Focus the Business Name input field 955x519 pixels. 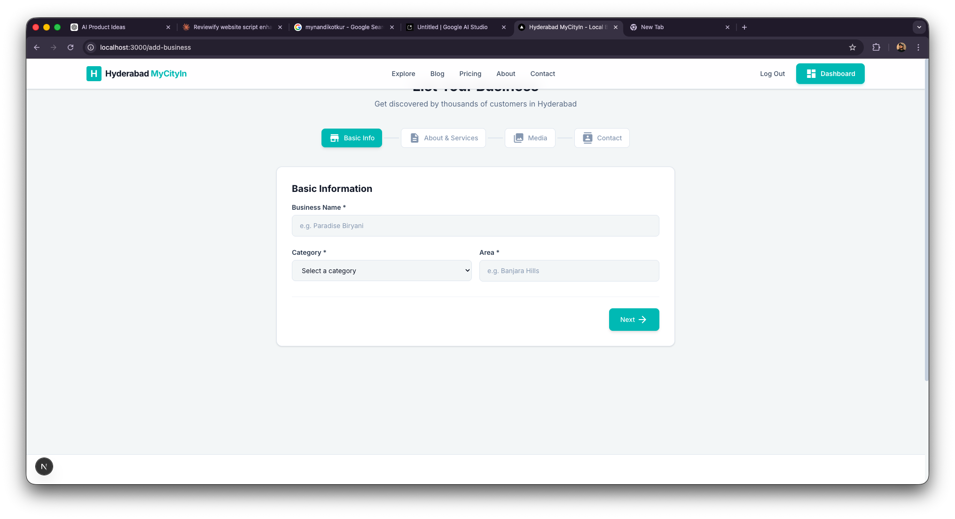475,226
